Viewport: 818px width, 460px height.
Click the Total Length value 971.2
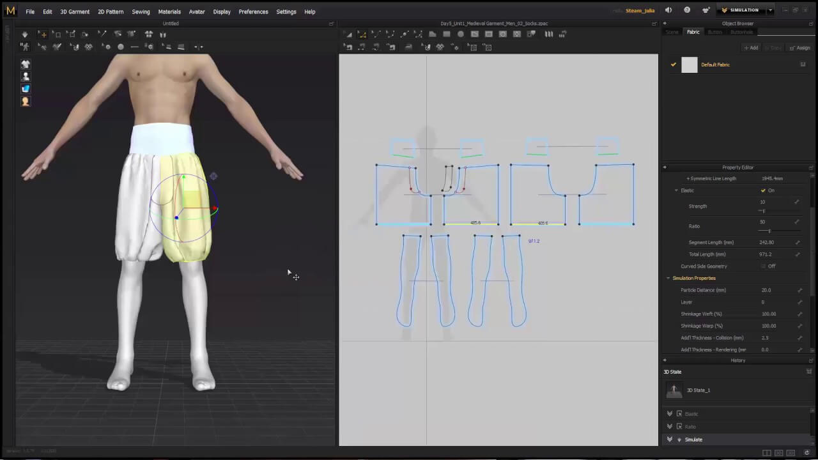766,254
